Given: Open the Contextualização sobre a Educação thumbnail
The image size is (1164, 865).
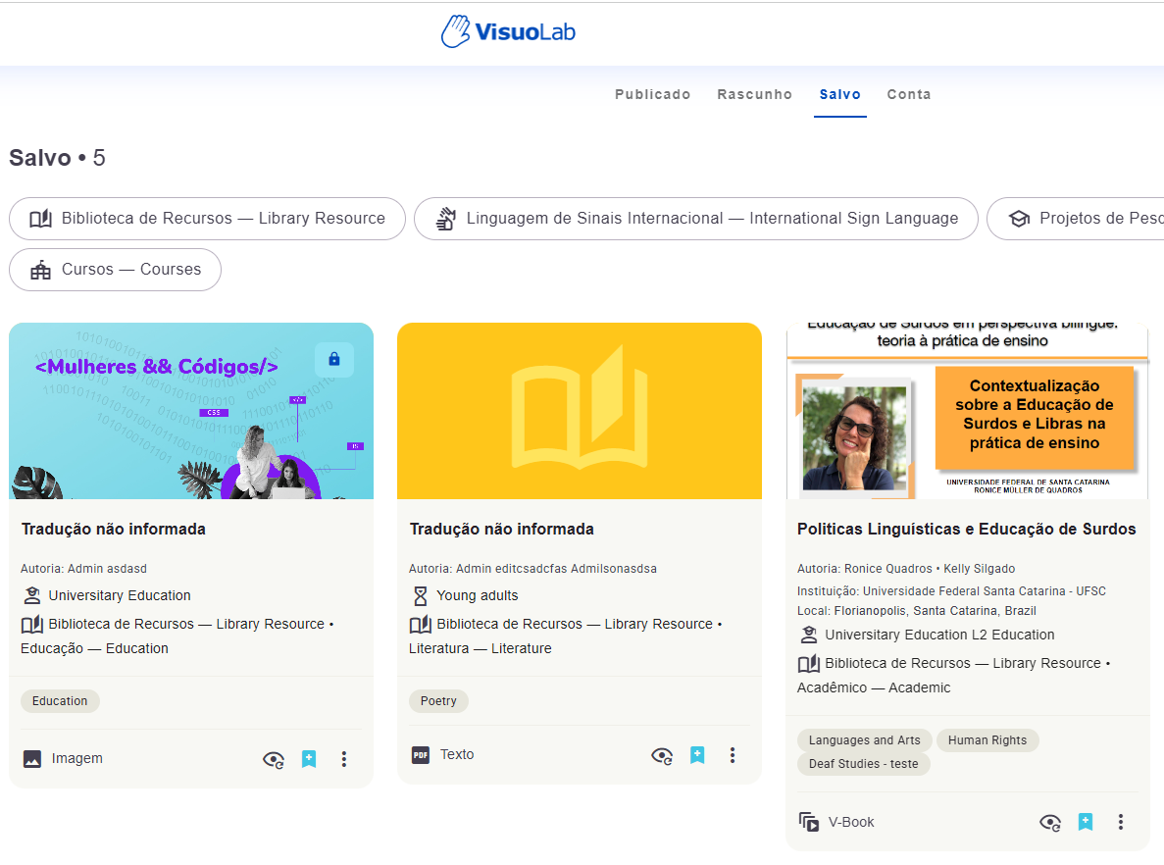Looking at the screenshot, I should coord(967,411).
